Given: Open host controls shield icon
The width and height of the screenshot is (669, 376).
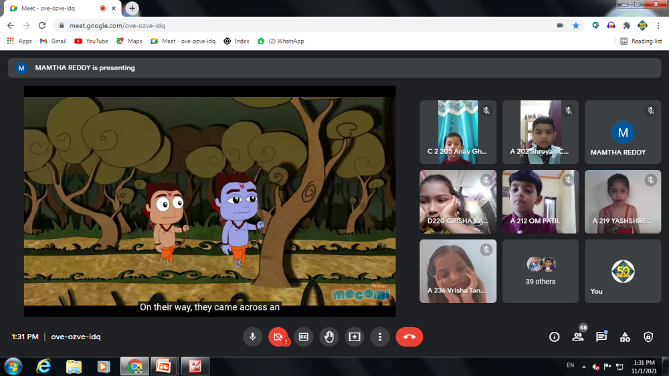Looking at the screenshot, I should pyautogui.click(x=648, y=337).
